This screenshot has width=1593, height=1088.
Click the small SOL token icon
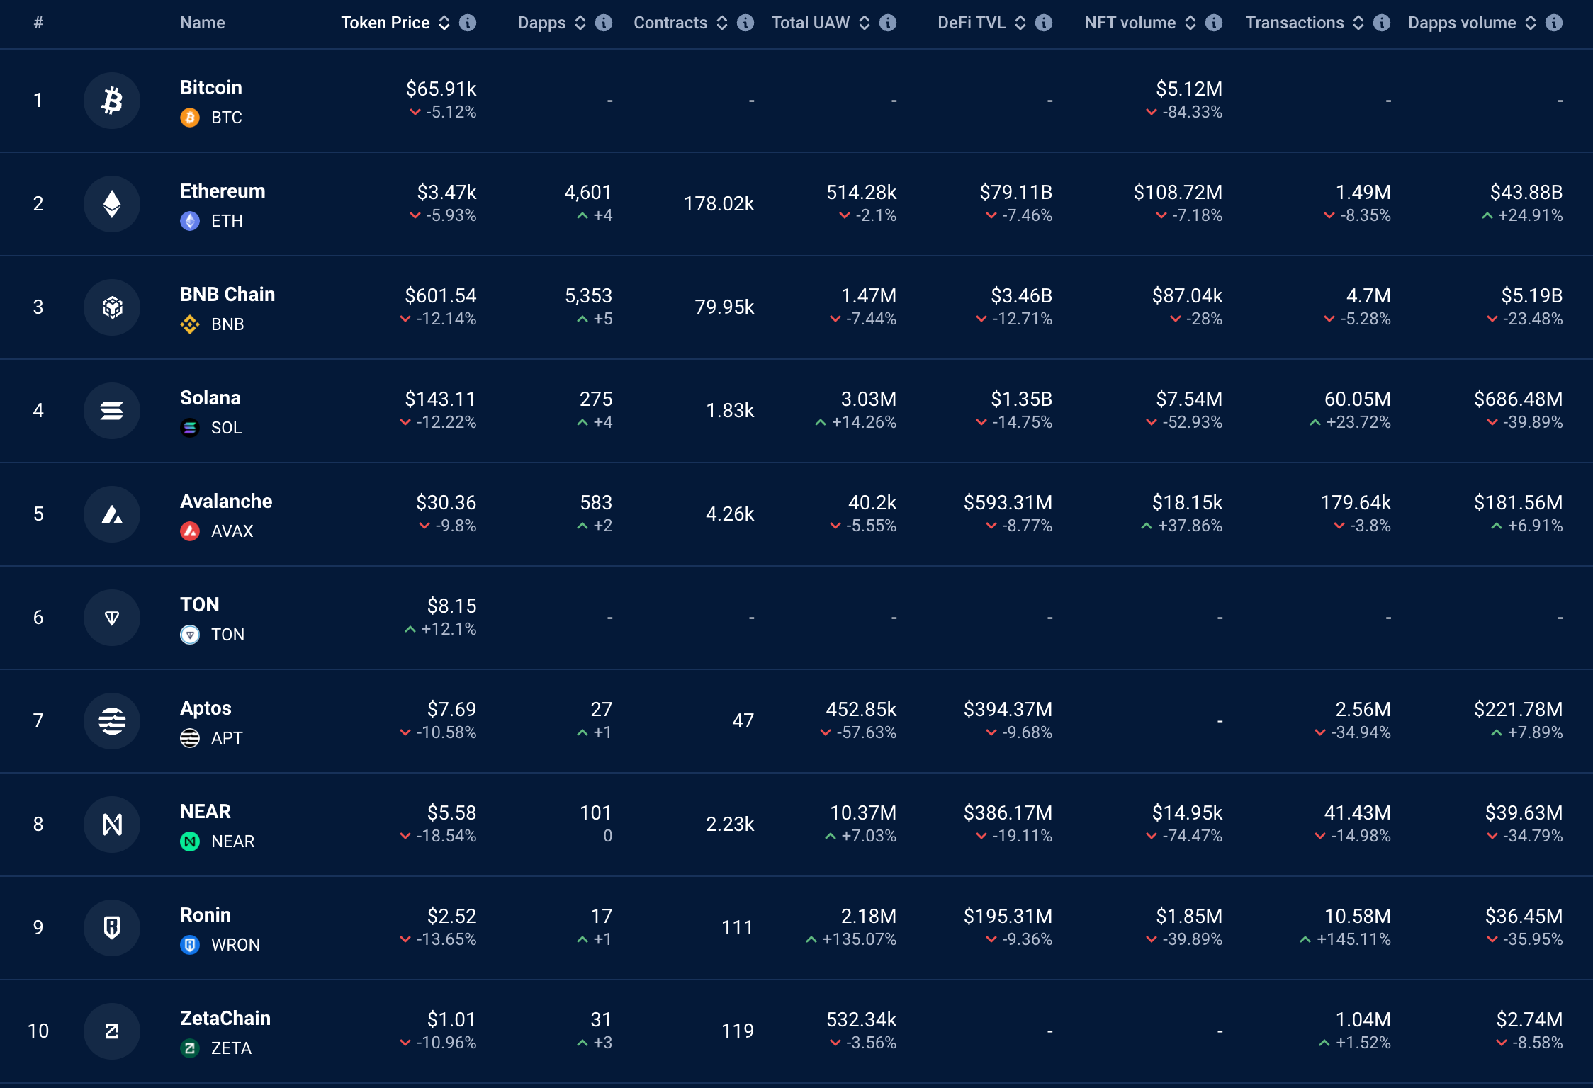190,428
